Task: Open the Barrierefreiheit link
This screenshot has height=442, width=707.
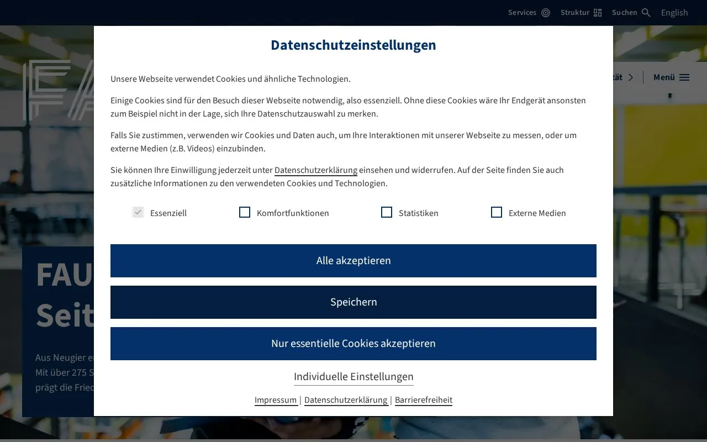Action: 424,400
